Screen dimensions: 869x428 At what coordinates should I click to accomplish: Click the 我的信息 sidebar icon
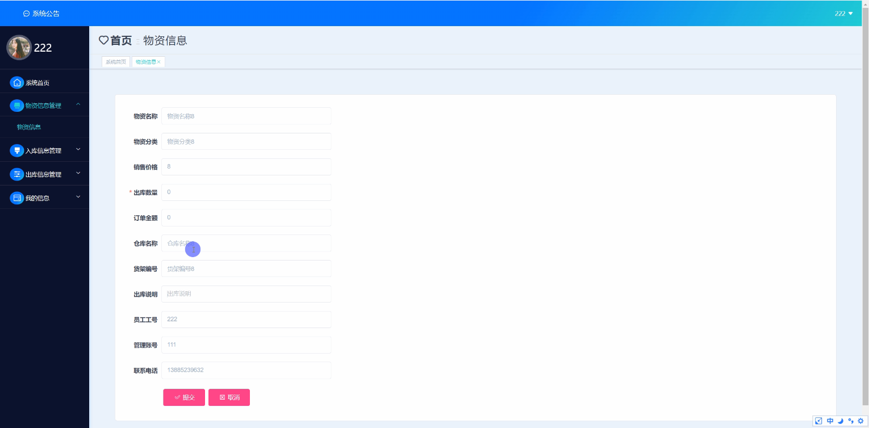point(17,198)
